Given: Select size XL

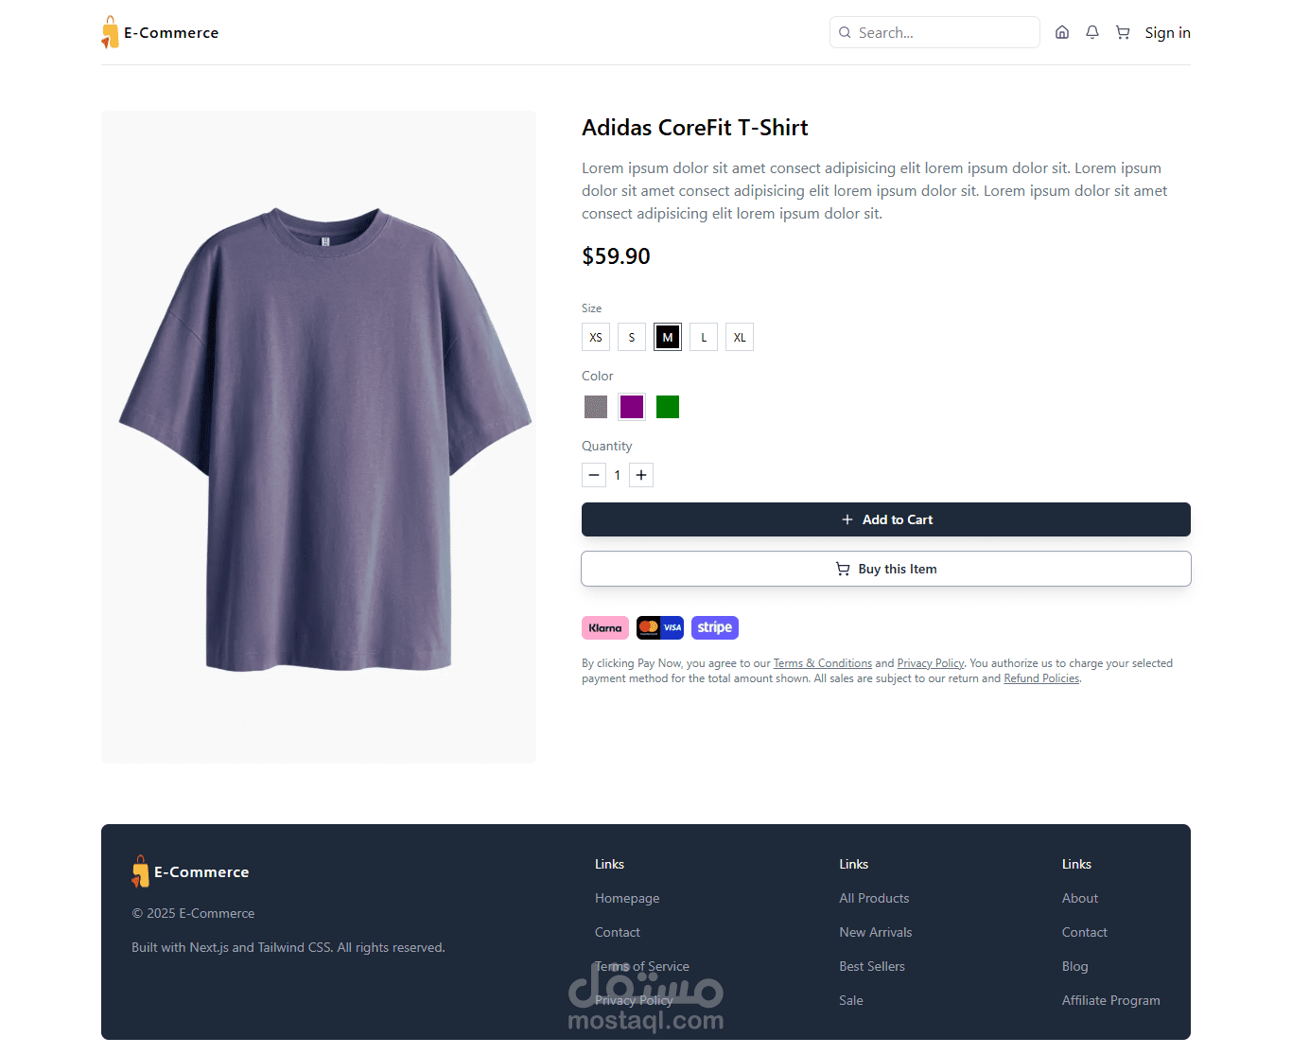Looking at the screenshot, I should (740, 337).
